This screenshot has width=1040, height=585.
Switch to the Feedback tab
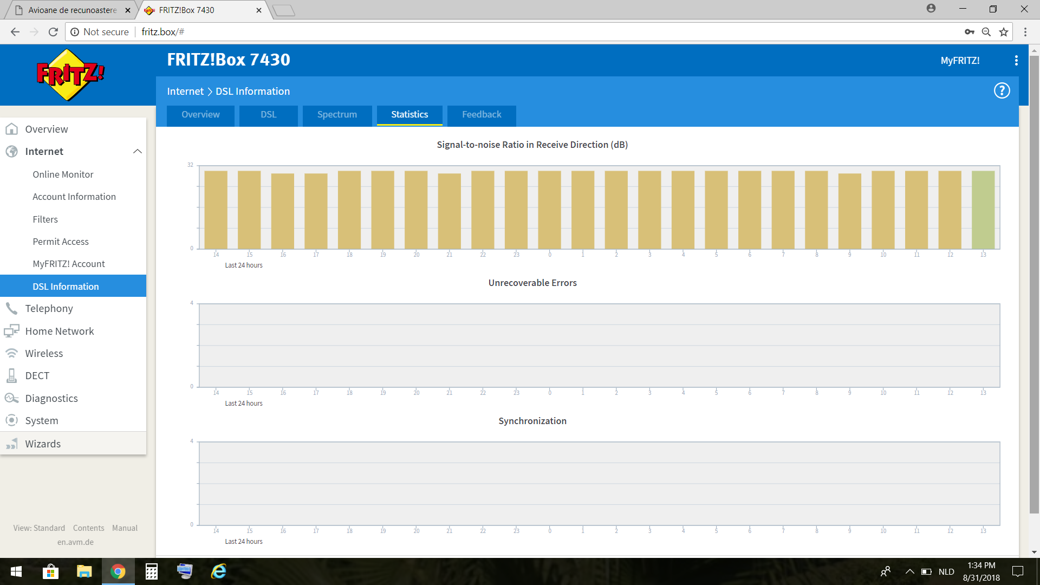481,115
